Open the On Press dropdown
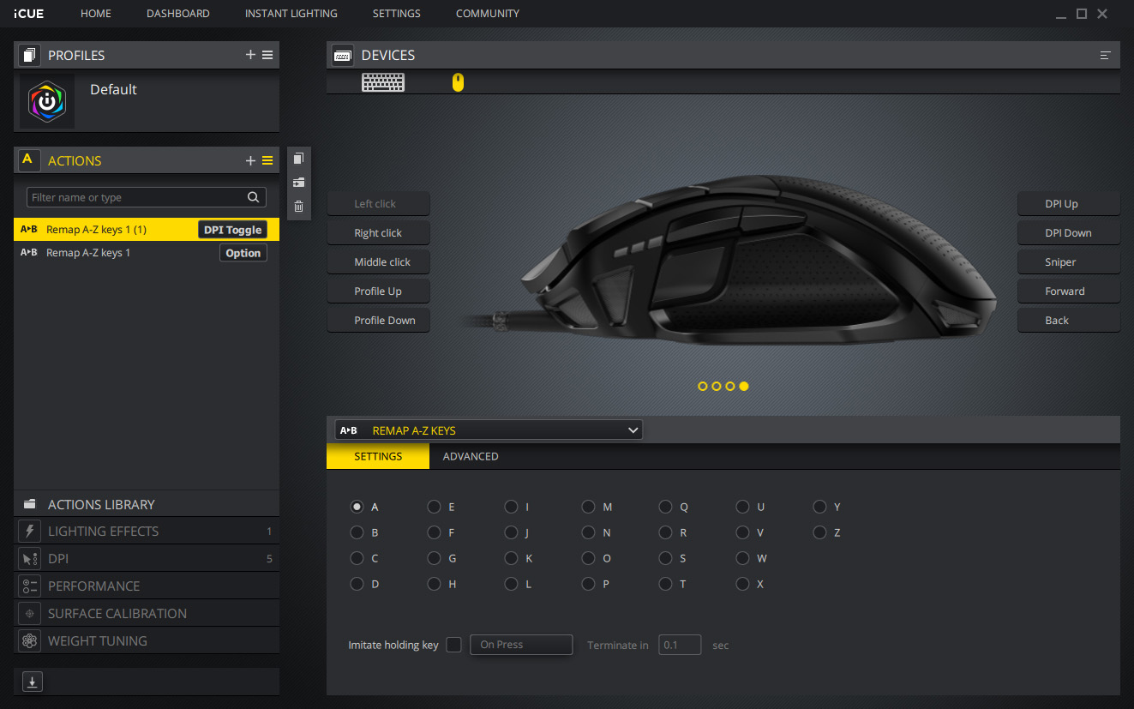Screen dimensions: 1134x709 click(x=521, y=645)
